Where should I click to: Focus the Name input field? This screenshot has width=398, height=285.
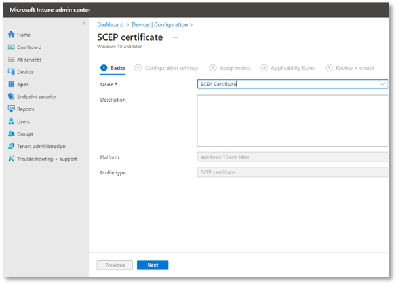click(289, 85)
